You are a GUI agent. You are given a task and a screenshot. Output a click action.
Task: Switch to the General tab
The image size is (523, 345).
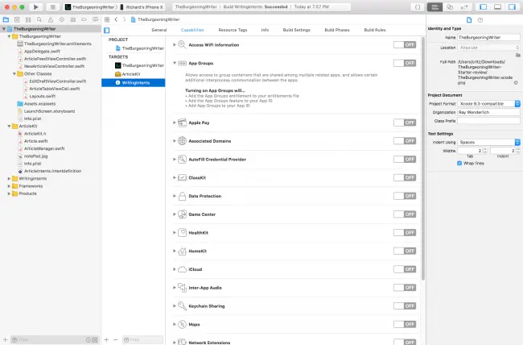pyautogui.click(x=159, y=30)
